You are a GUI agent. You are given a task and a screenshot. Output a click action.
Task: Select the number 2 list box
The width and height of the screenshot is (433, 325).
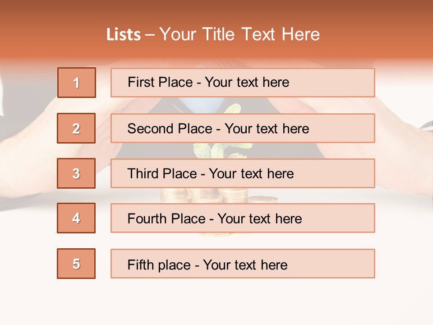tap(76, 128)
